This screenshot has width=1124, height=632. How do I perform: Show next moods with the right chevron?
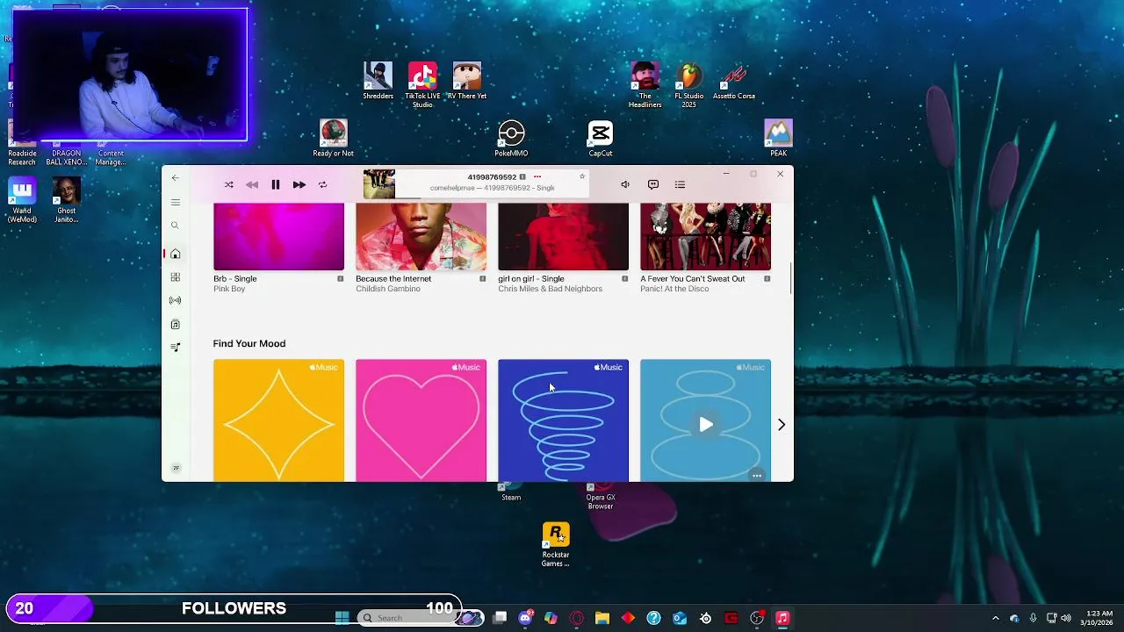[782, 425]
